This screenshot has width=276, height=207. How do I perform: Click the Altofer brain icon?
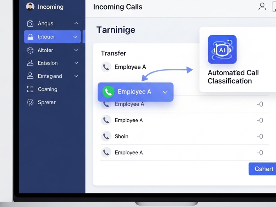(30, 50)
